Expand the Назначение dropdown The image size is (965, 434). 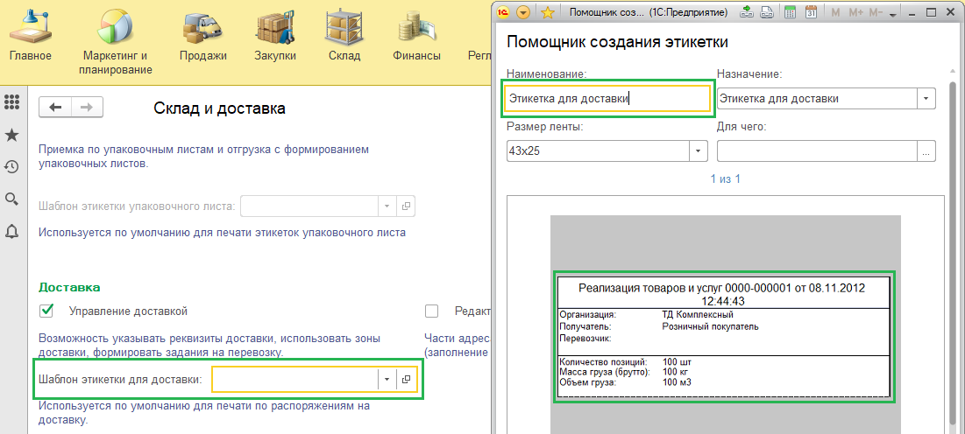[x=926, y=98]
